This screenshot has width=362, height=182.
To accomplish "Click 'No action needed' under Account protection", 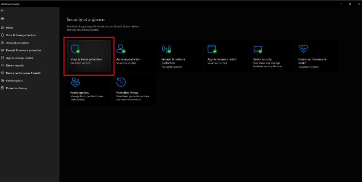I will pos(126,63).
